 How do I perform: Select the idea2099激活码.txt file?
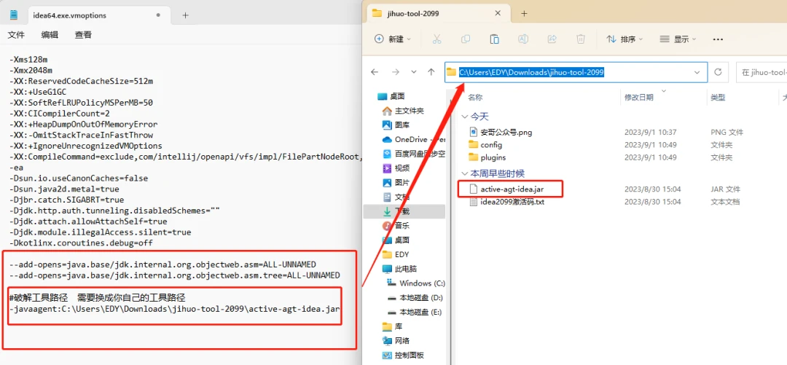coord(512,202)
